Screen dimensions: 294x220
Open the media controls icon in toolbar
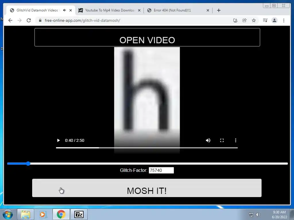(265, 20)
